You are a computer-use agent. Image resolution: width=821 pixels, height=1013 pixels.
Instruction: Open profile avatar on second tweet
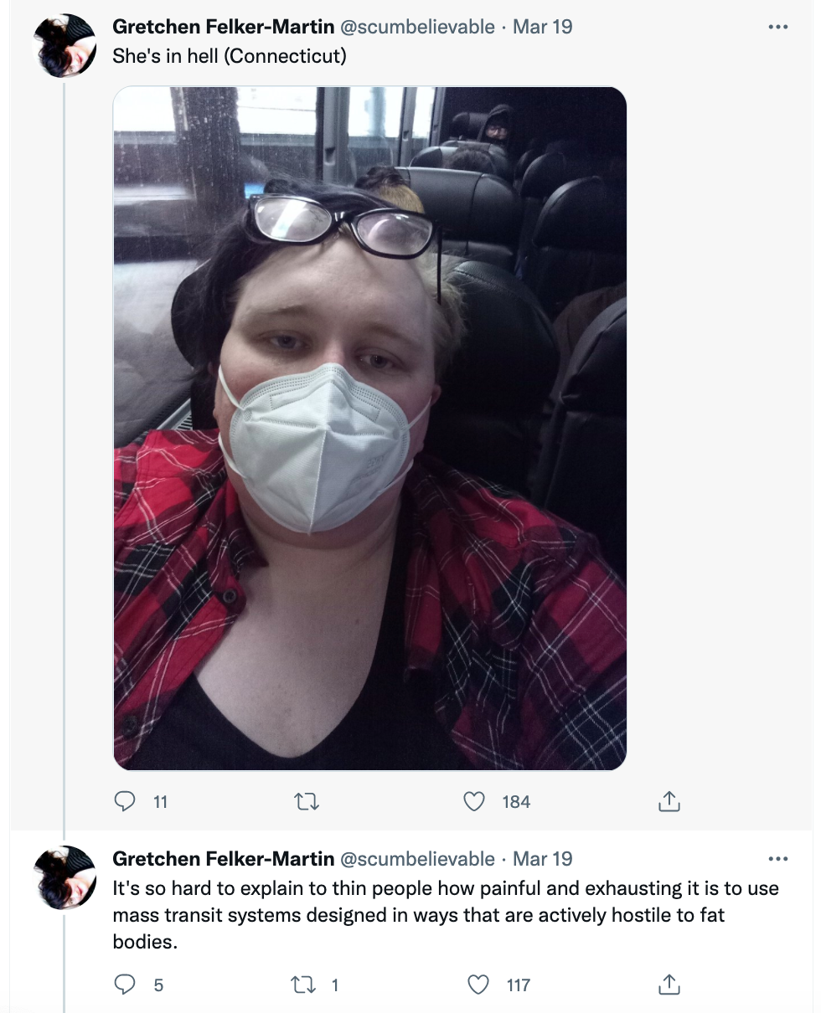tap(65, 877)
